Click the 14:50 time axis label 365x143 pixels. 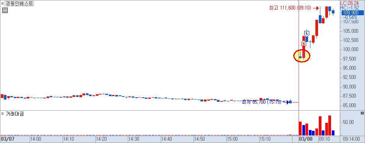point(200,139)
